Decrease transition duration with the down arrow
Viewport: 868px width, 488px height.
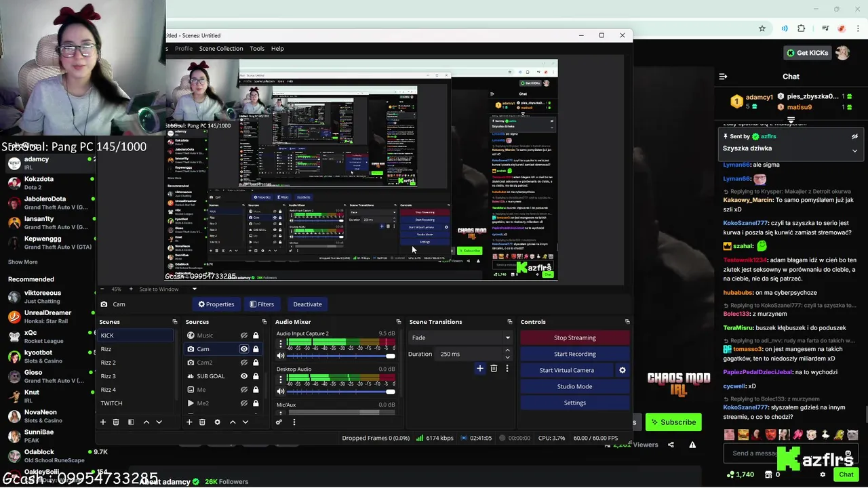507,357
